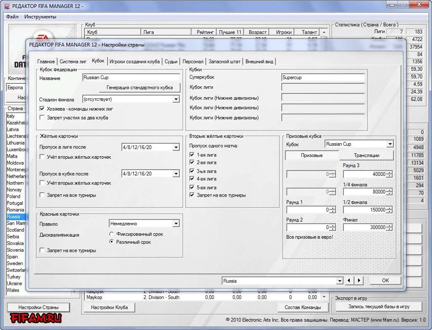Viewport: 432px width, 330px height.
Task: Click Состав Команды in main window
Action: [303, 307]
